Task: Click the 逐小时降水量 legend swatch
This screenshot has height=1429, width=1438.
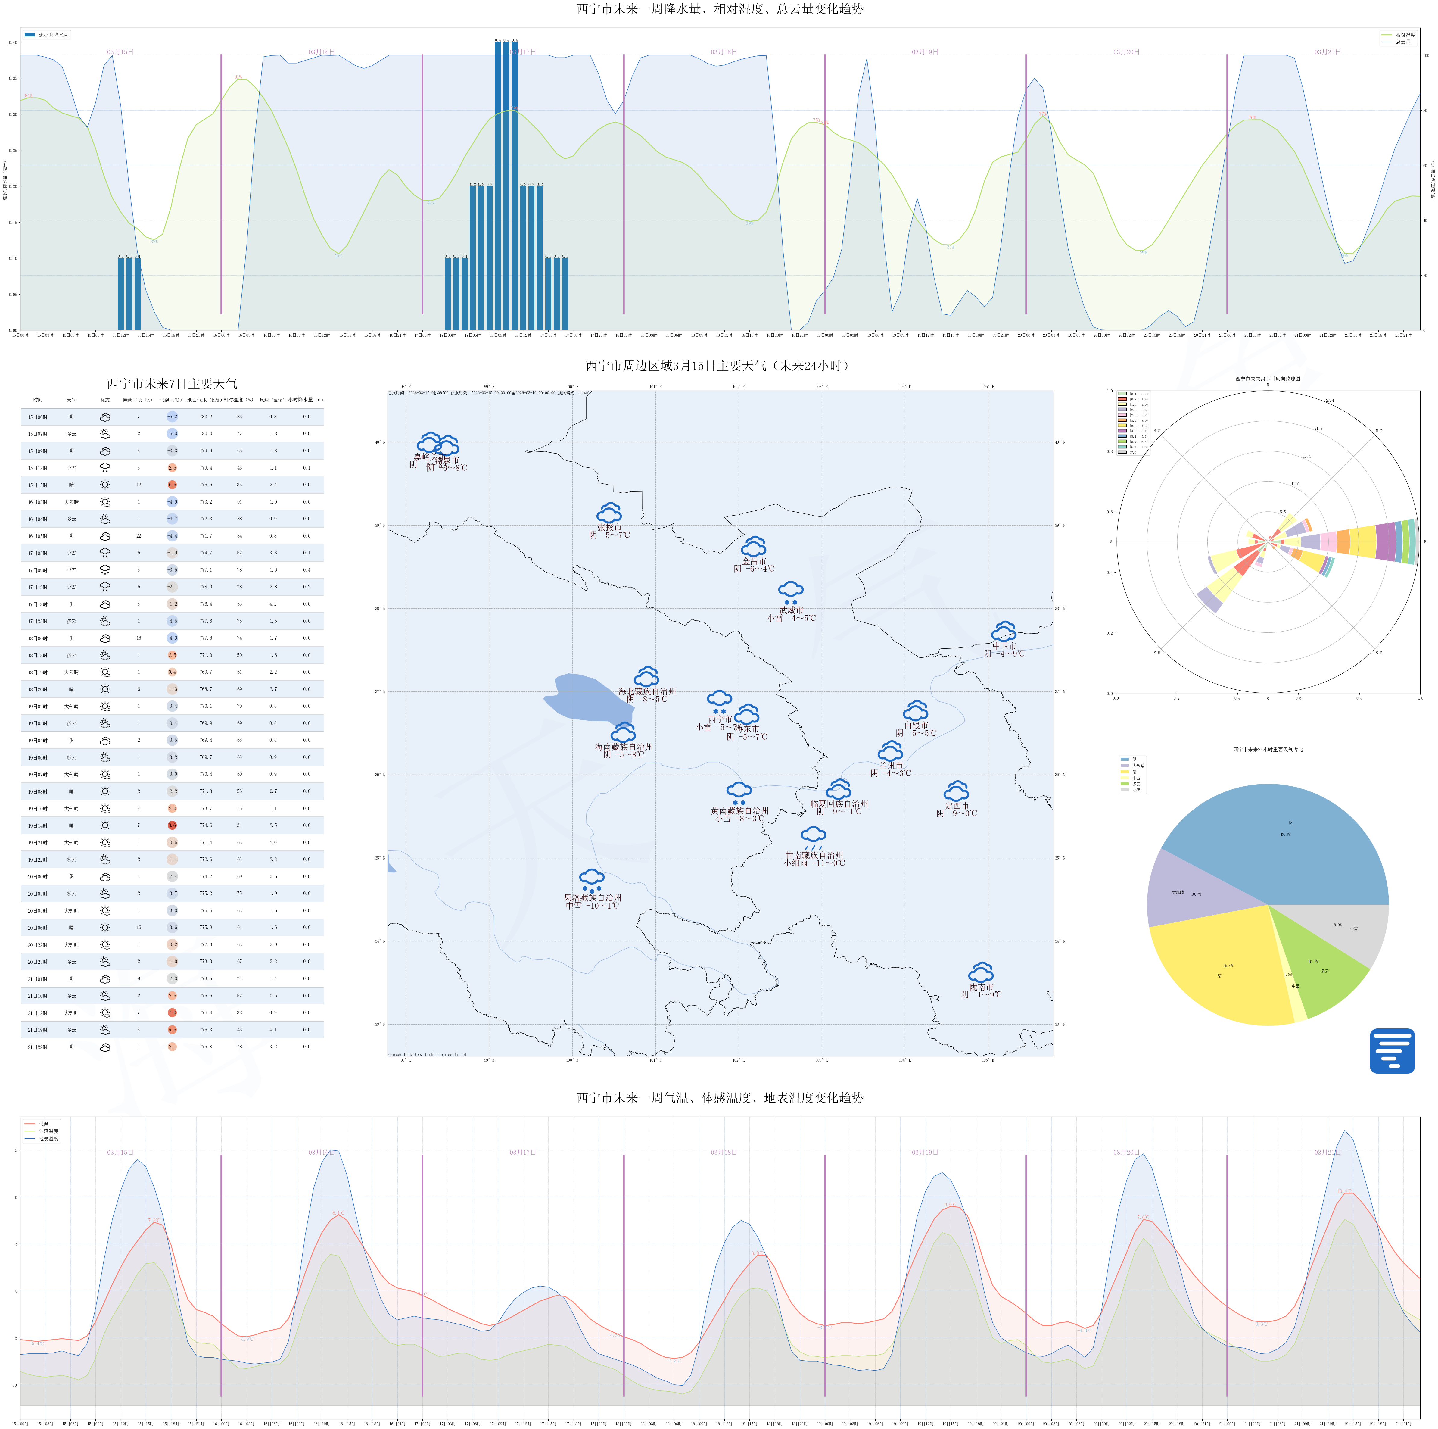Action: click(30, 35)
